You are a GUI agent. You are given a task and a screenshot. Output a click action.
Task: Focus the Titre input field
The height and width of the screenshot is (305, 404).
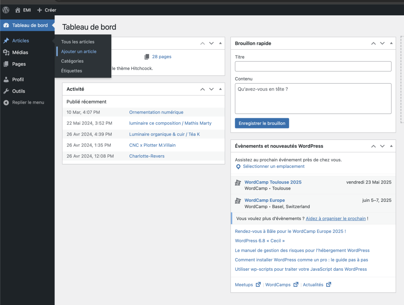[313, 67]
